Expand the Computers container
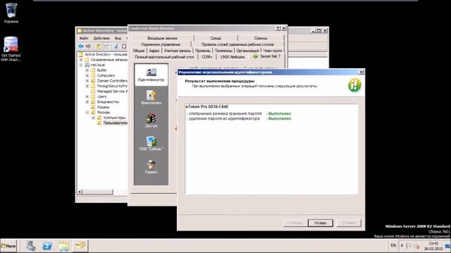 pos(87,75)
